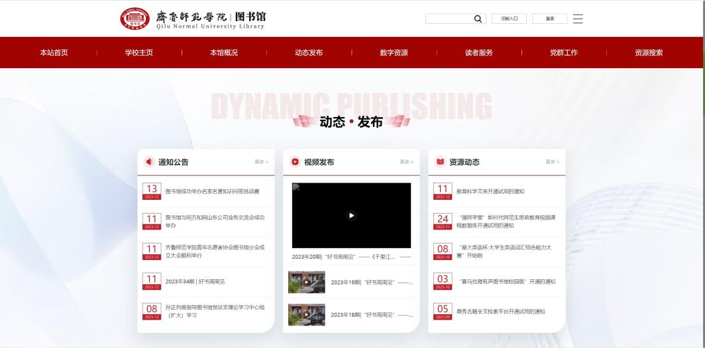This screenshot has height=348, width=705.
Task: Select 读者服务 in the navigation bar
Action: pos(478,53)
